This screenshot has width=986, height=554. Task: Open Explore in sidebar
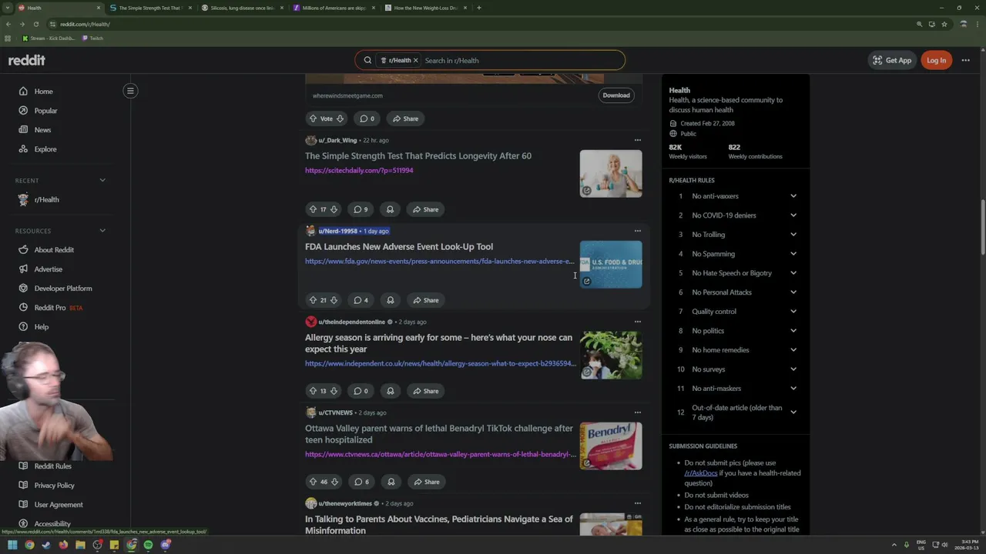[45, 149]
